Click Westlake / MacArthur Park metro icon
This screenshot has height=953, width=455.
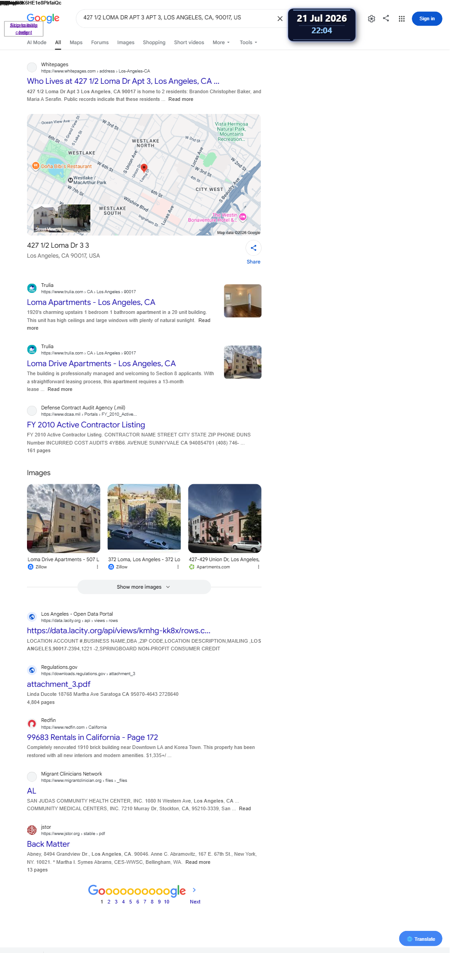(70, 180)
